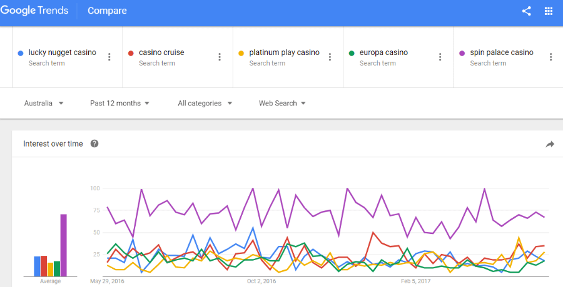Open options menu for spin palace casino
Viewport: 563px width, 287px height.
point(550,57)
